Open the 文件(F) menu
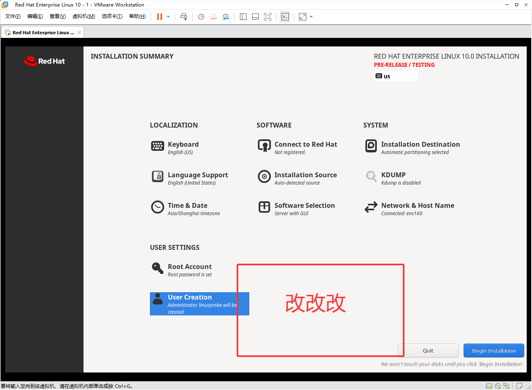Image resolution: width=532 pixels, height=390 pixels. (13, 16)
